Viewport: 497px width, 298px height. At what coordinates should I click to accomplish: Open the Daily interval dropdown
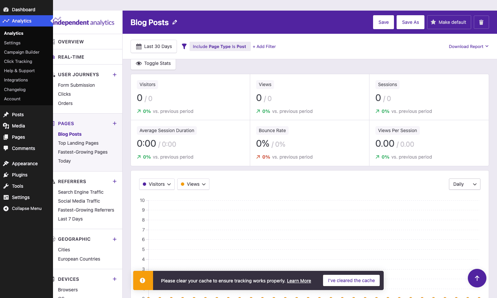tap(465, 184)
